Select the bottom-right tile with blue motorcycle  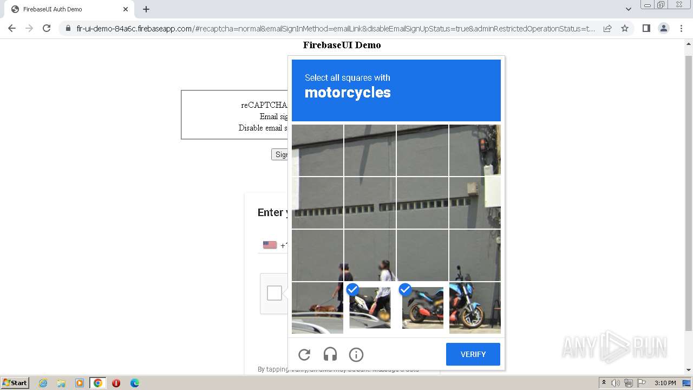(x=475, y=308)
